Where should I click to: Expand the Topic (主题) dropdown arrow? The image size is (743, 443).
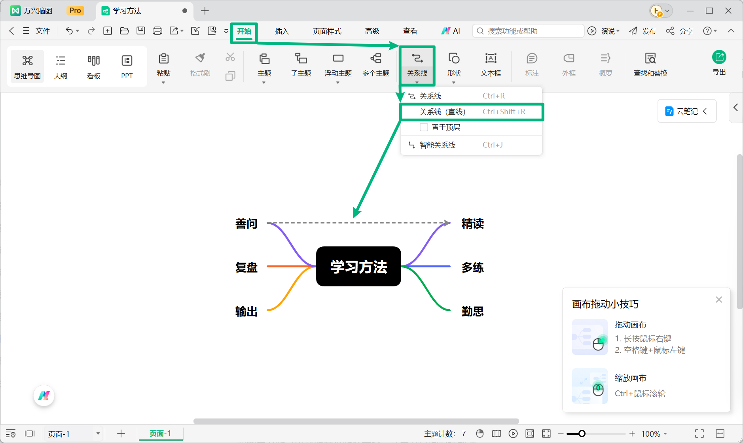coord(264,83)
